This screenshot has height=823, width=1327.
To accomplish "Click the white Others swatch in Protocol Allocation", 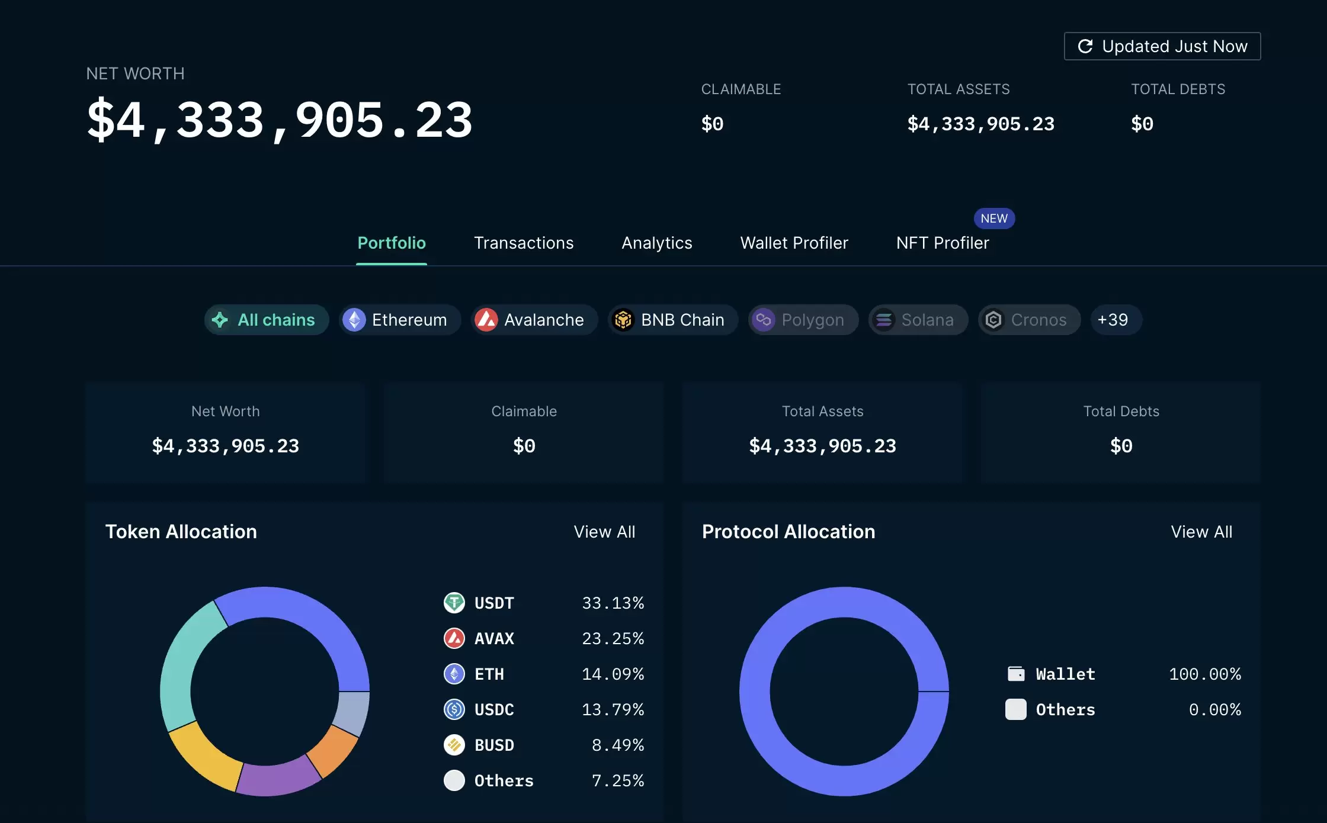I will coord(1016,709).
